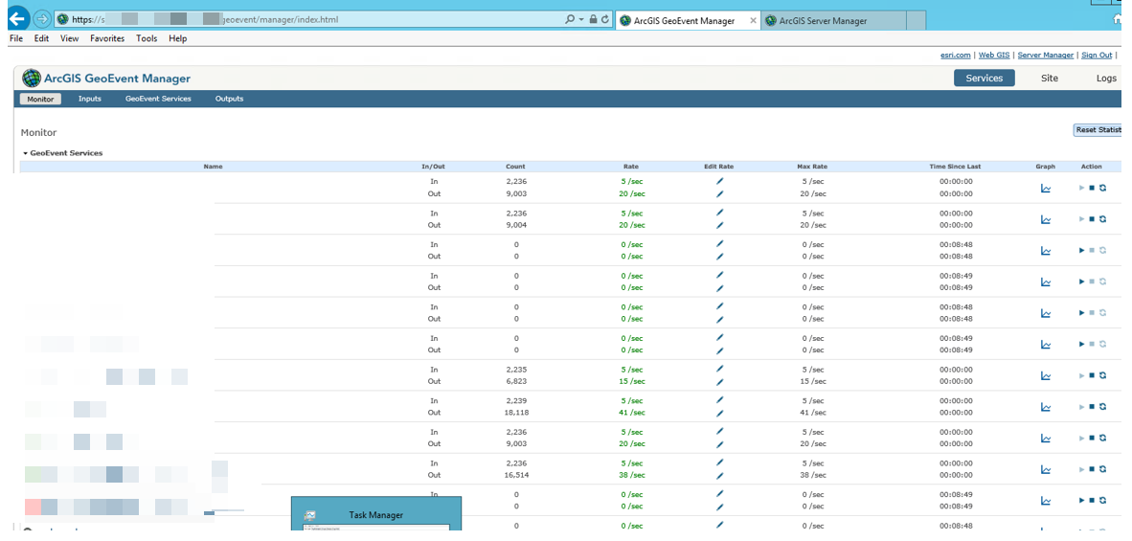The image size is (1132, 541).
Task: Stop the service with 38 /sec max rate
Action: click(x=1093, y=469)
